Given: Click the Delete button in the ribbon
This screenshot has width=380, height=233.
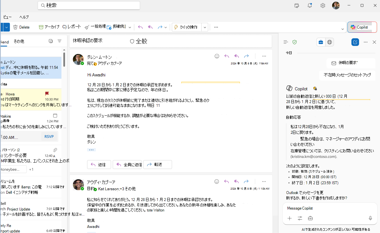Looking at the screenshot, I should pos(21,27).
